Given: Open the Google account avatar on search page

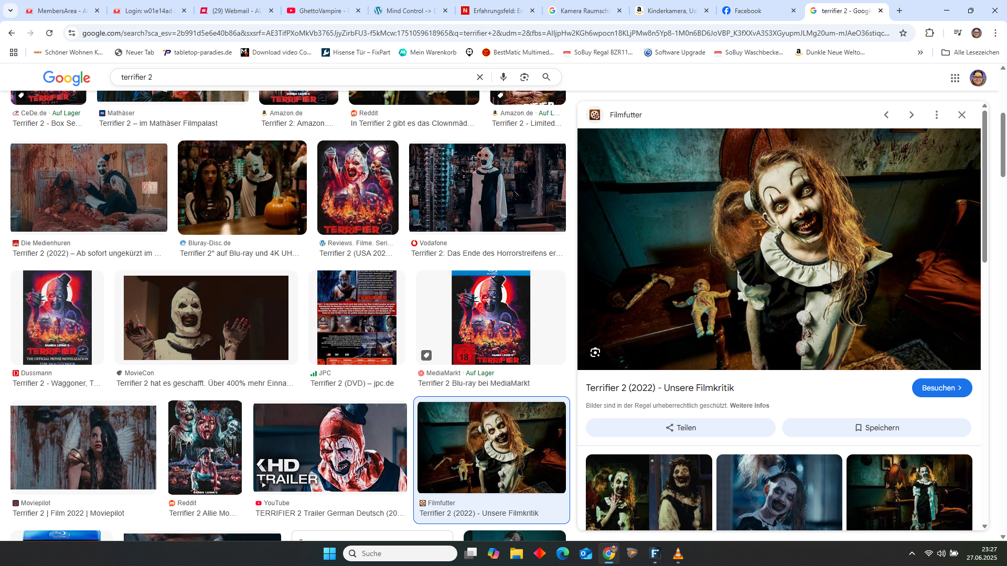Looking at the screenshot, I should coord(978,78).
